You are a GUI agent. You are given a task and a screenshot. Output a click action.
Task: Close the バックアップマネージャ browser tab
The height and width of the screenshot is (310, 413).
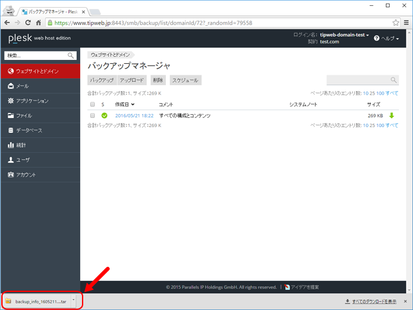click(83, 12)
